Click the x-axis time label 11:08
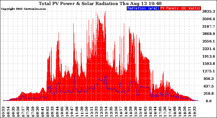The image size is (217, 118). coord(77,112)
